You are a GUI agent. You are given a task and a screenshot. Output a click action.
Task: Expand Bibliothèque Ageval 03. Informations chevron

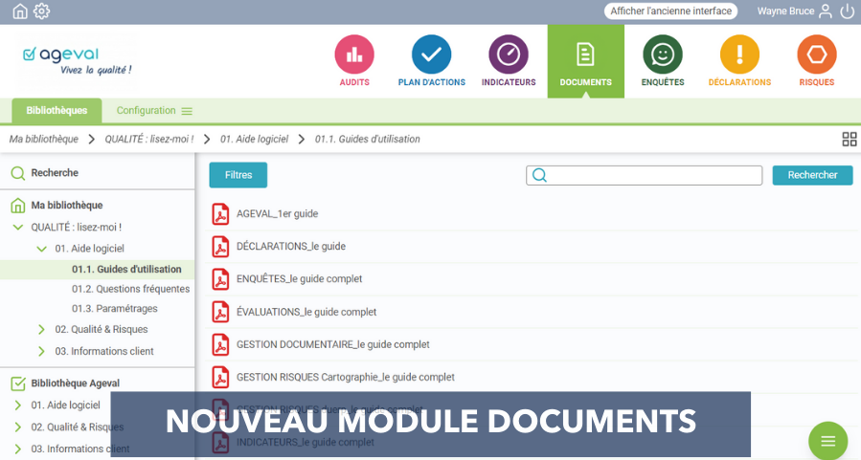(x=17, y=449)
